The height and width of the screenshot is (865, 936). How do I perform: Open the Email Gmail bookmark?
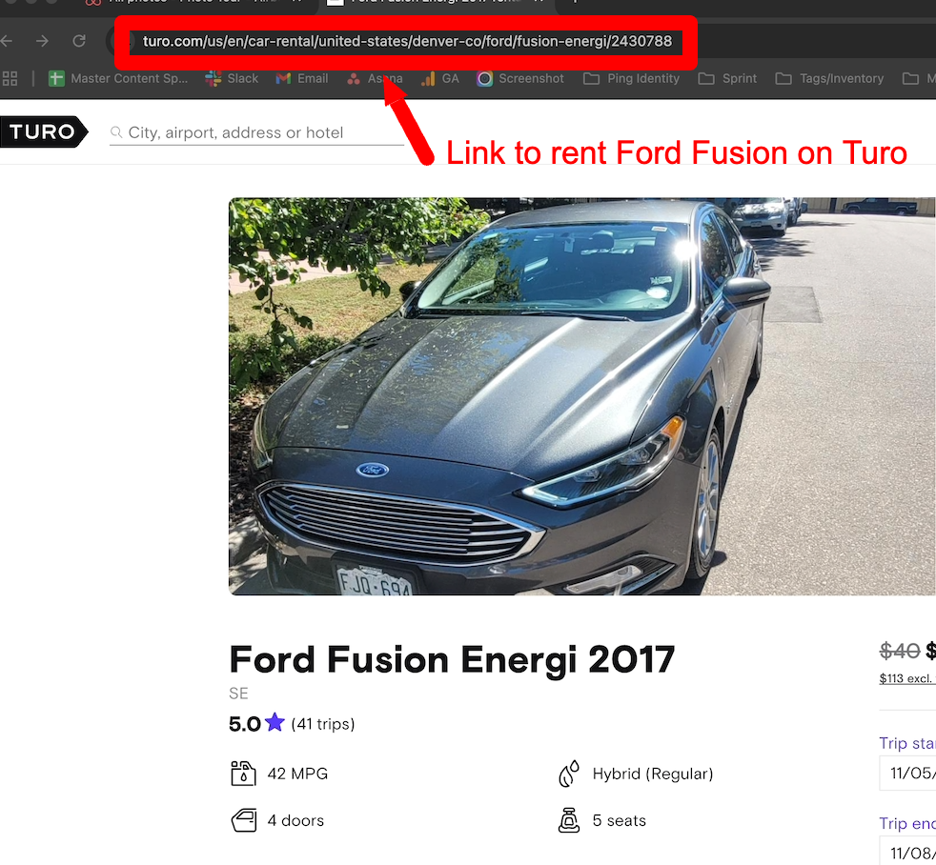click(x=302, y=79)
